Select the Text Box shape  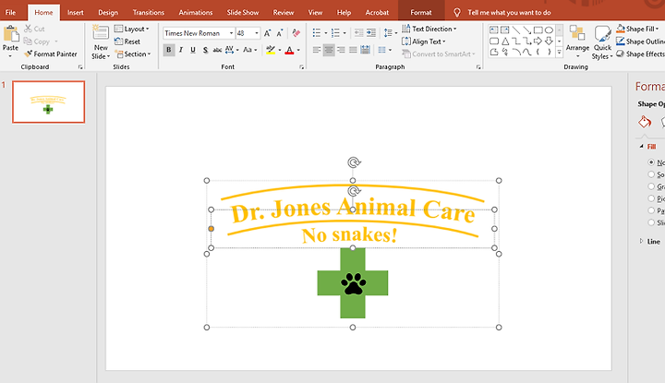coord(493,30)
